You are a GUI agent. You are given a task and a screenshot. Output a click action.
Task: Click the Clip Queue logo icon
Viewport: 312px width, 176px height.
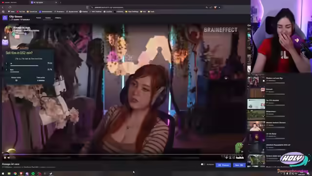click(5, 18)
